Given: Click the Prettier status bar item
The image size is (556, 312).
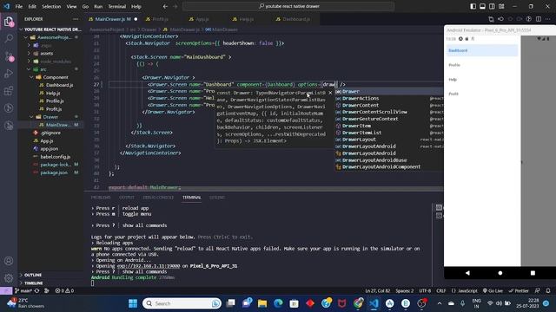Looking at the screenshot, I should coord(519,291).
